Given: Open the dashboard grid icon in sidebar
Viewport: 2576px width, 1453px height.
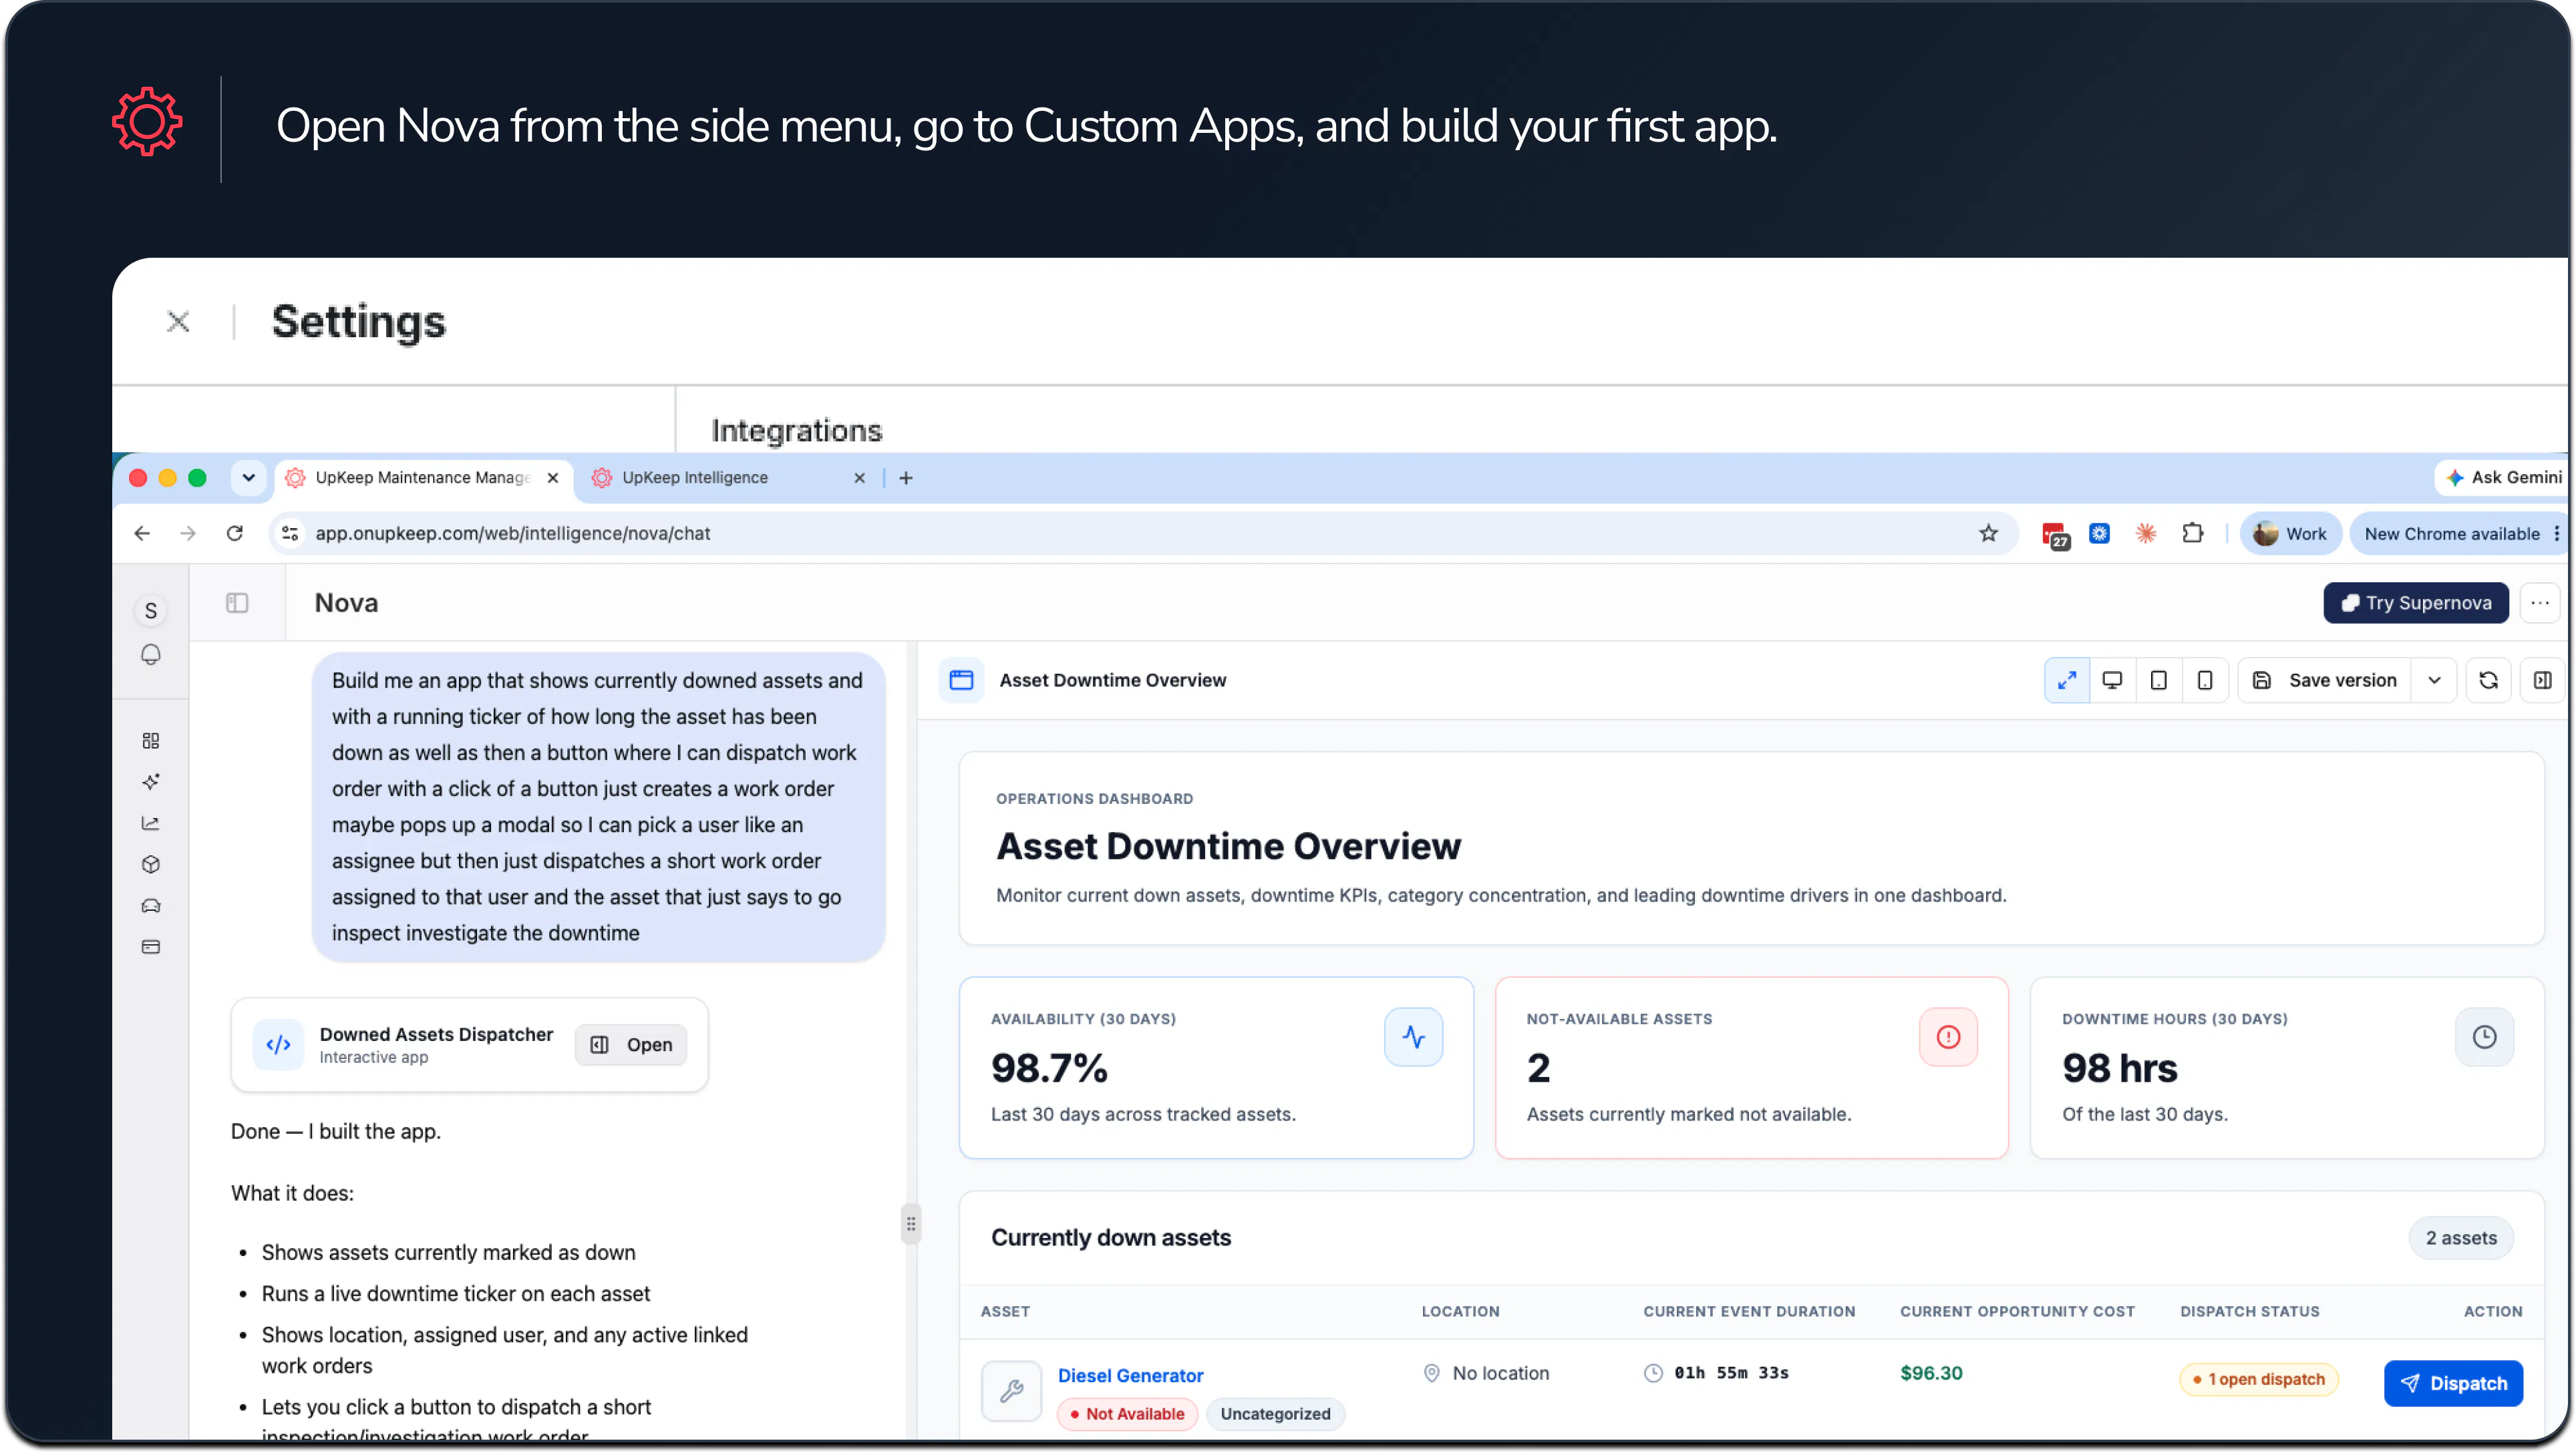Looking at the screenshot, I should coord(151,741).
